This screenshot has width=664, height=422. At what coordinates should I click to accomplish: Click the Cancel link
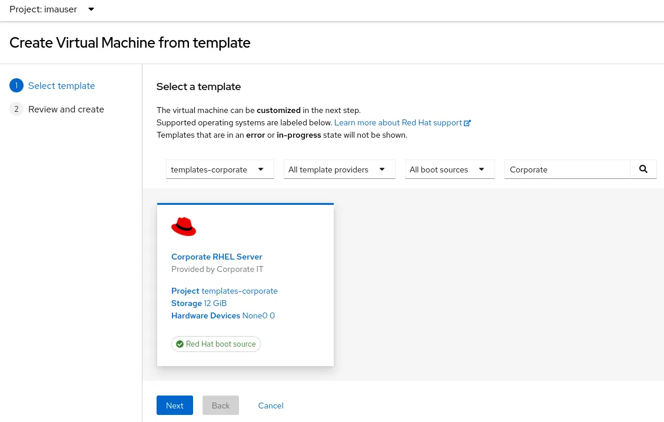271,406
